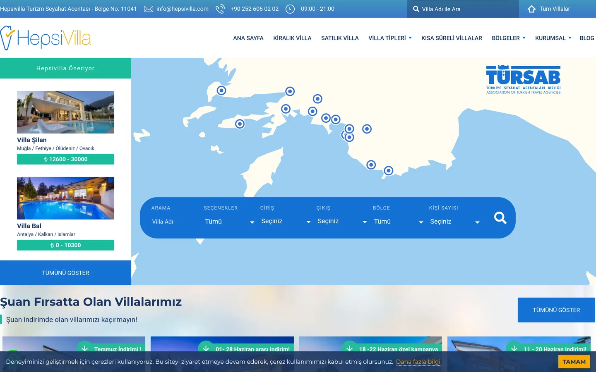Viewport: 596px width, 372px height.
Task: Click the Villa Bal price button 0 - 10300
Action: [x=65, y=245]
